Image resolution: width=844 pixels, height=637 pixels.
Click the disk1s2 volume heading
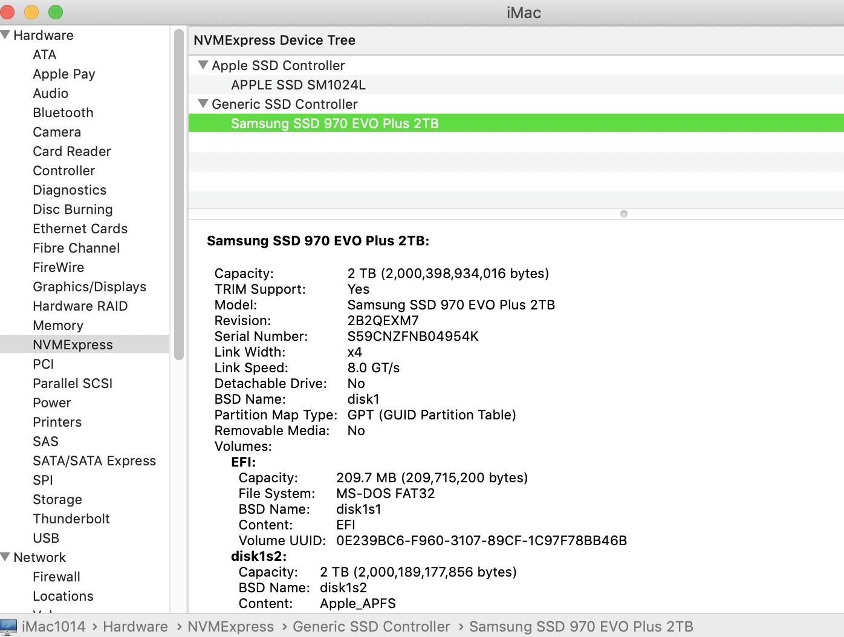coord(259,556)
